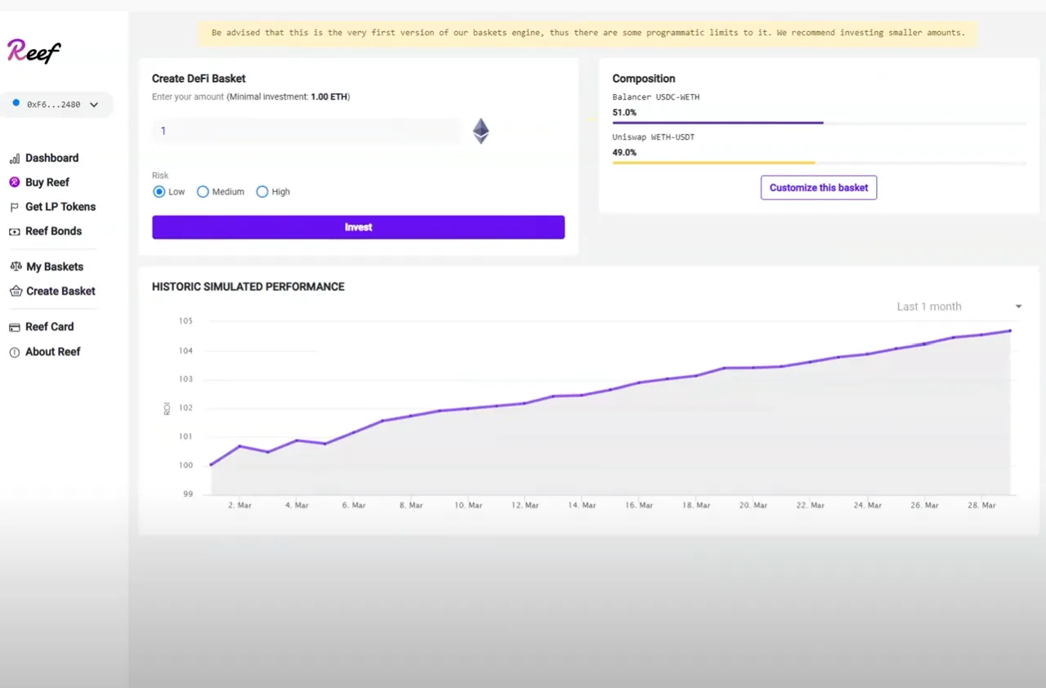Viewport: 1046px width, 688px height.
Task: Click the 51.0% composition value
Action: point(624,113)
